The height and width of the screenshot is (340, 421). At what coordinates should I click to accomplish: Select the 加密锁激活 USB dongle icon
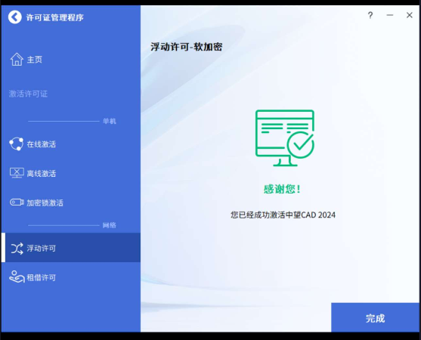coord(17,202)
